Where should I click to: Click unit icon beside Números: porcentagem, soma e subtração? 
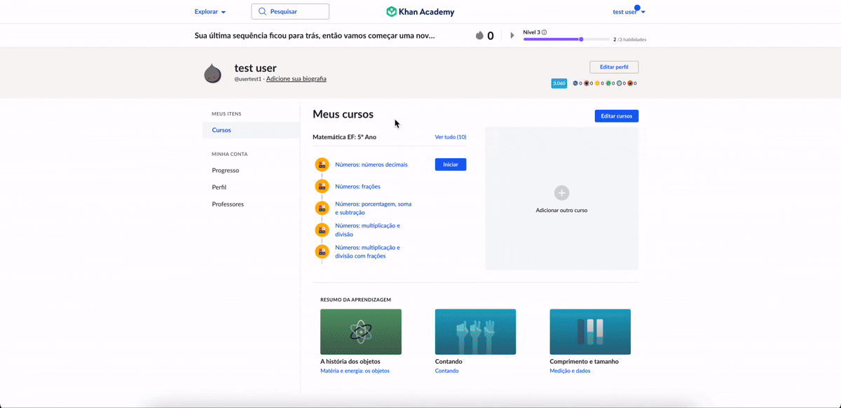[322, 208]
